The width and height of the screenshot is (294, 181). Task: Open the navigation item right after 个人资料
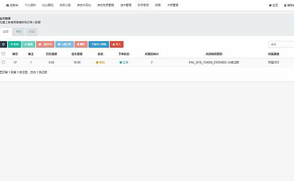point(48,5)
